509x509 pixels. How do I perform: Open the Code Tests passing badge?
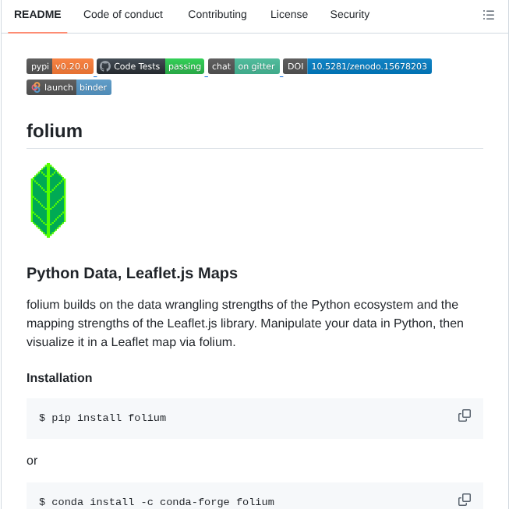150,66
